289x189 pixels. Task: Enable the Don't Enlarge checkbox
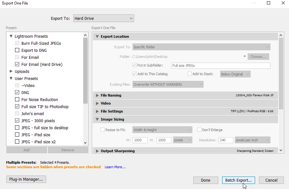[x=199, y=130]
